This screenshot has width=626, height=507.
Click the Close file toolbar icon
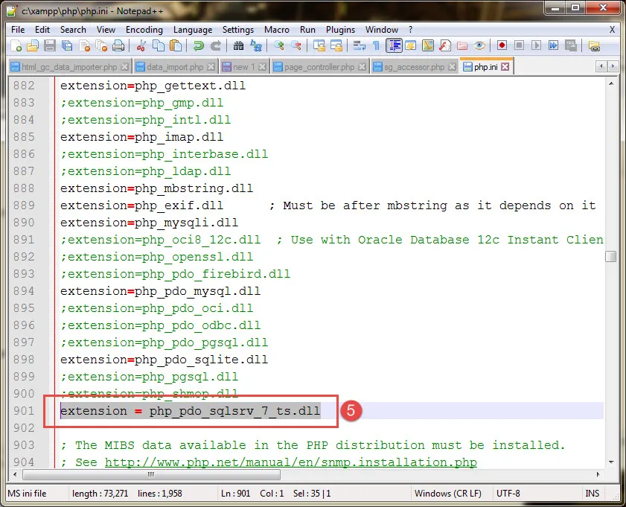click(84, 46)
